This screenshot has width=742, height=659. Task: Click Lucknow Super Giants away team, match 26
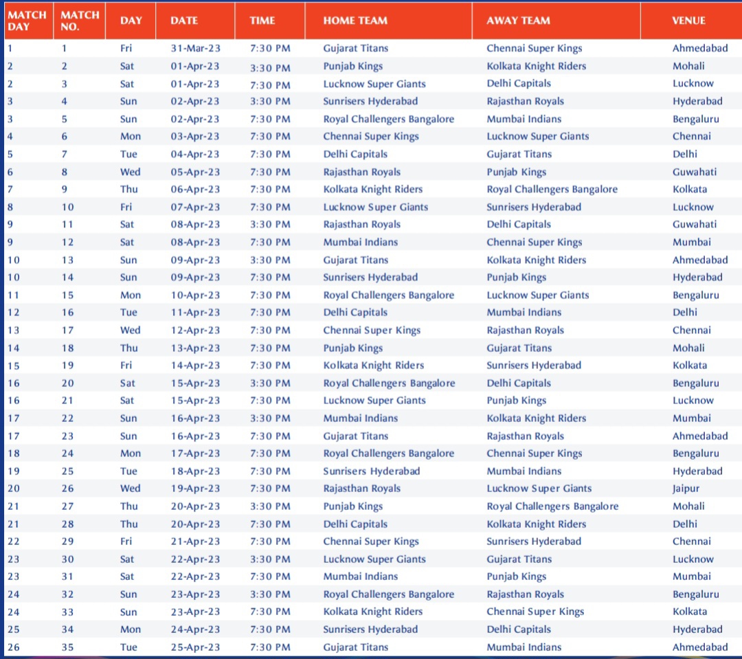(x=539, y=489)
